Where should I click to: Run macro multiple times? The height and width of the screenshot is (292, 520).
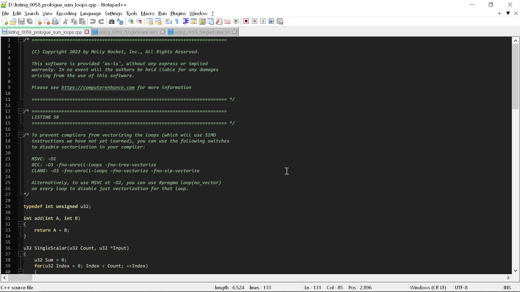[271, 21]
